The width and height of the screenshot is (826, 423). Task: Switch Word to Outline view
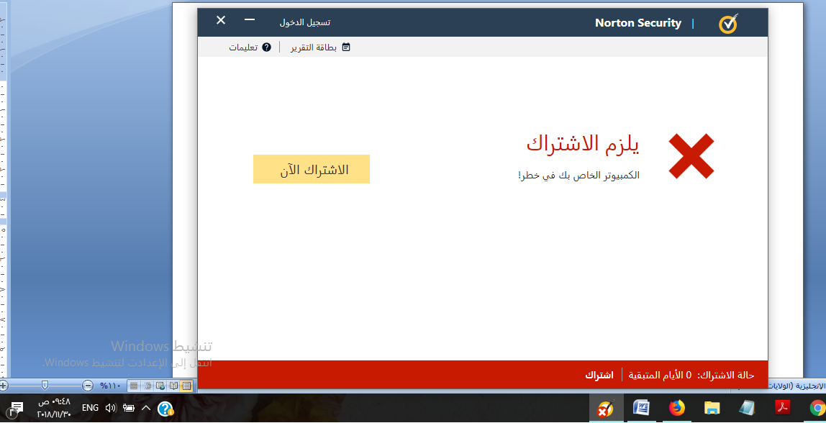[147, 386]
